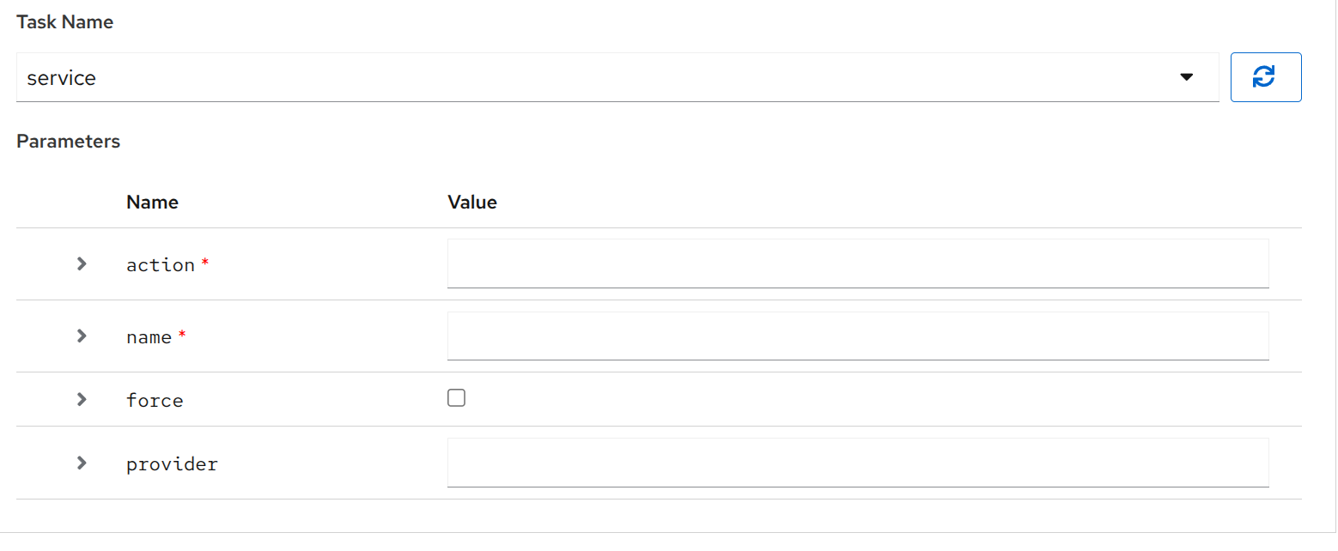1338x551 pixels.
Task: Expand the force parameter row
Action: pyautogui.click(x=80, y=399)
